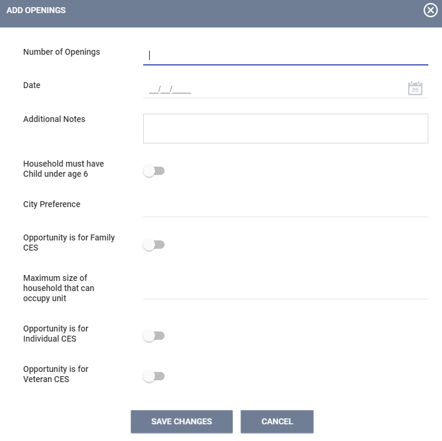Click the "Household must have Child" label text

[64, 168]
